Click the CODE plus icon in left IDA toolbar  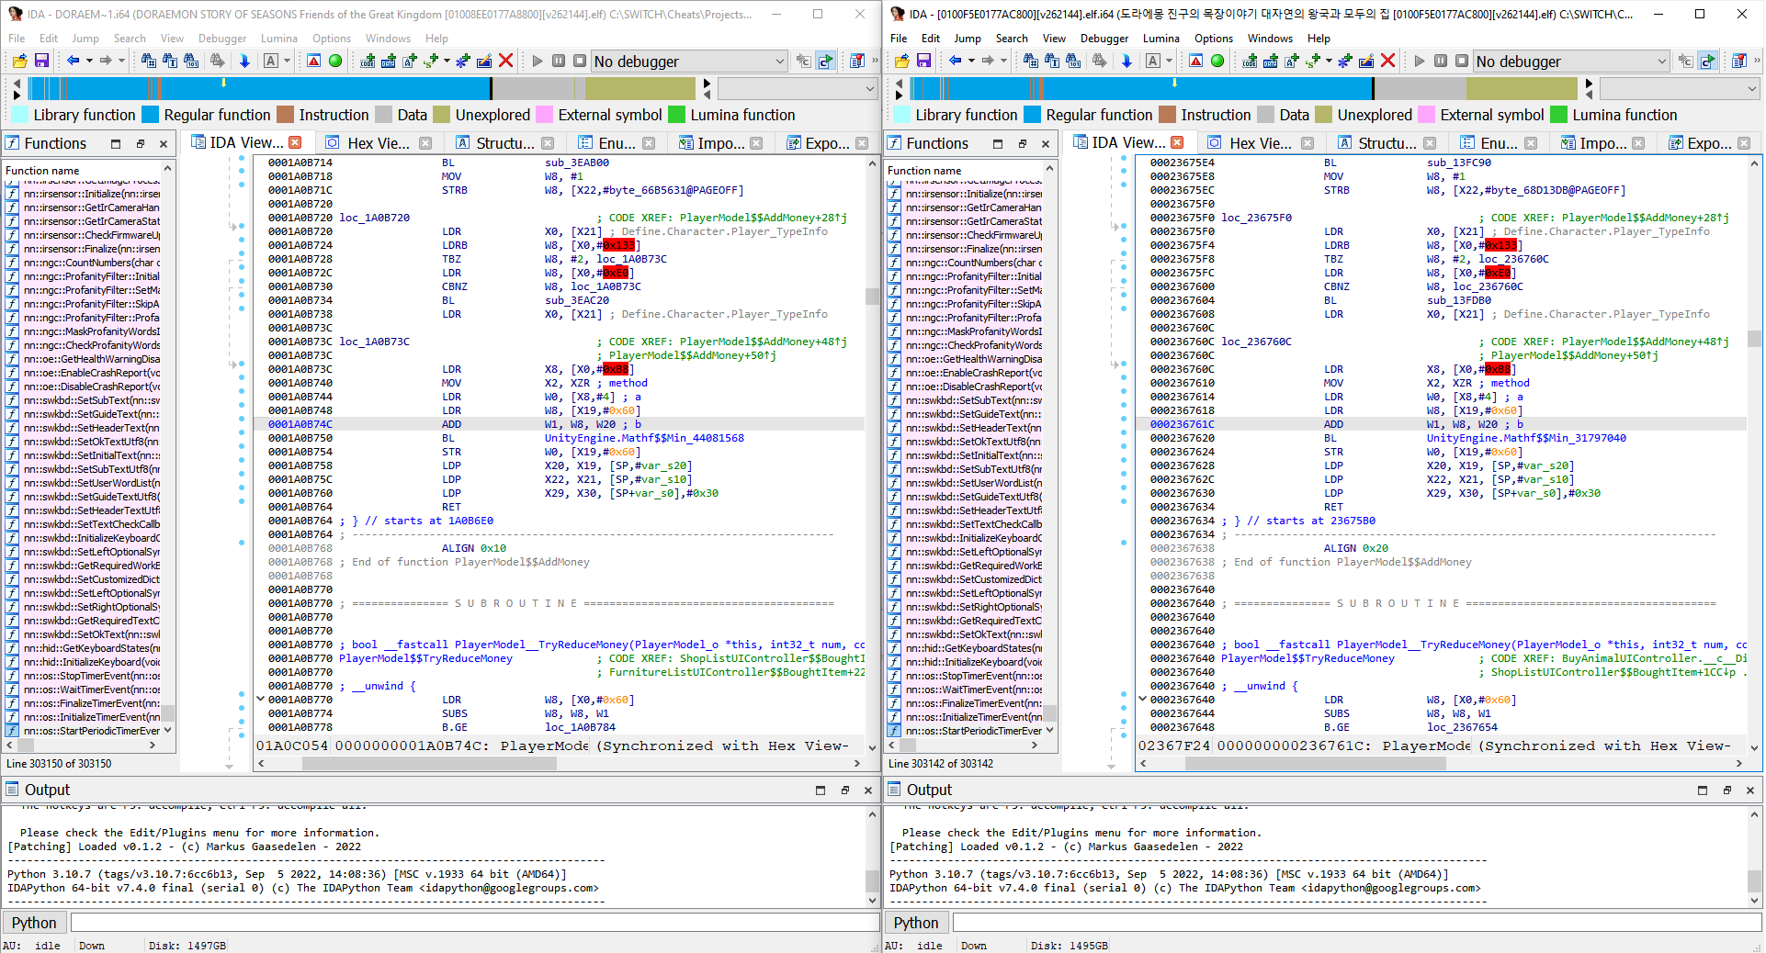(x=368, y=61)
